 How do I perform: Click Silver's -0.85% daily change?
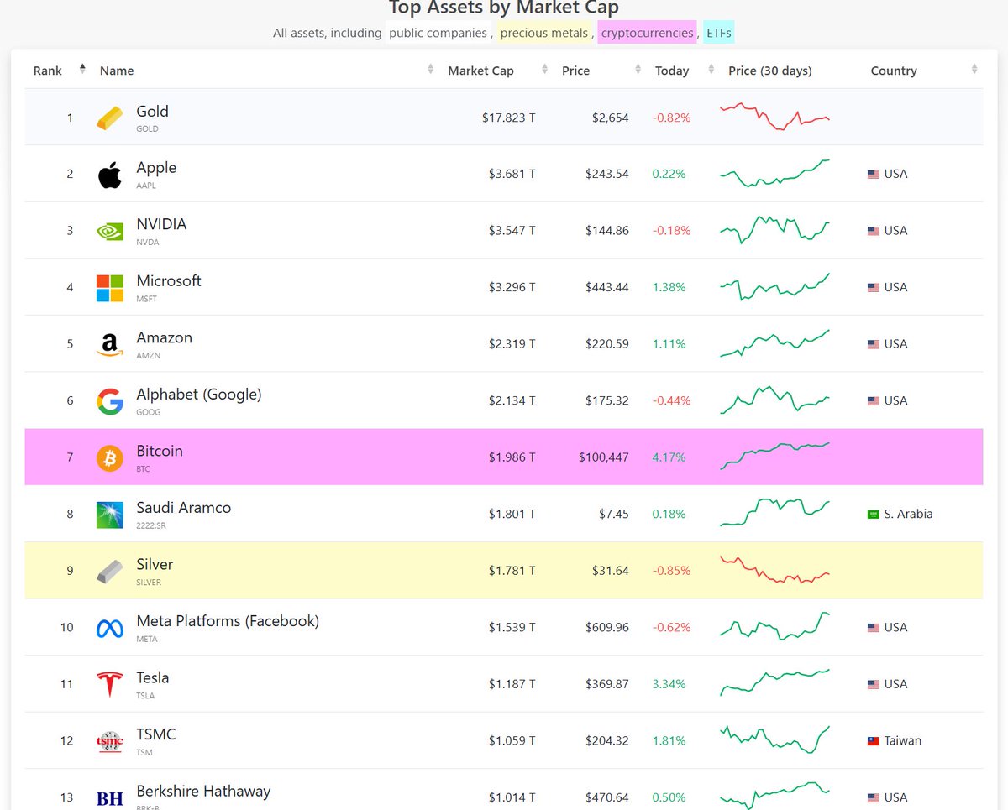pos(671,571)
